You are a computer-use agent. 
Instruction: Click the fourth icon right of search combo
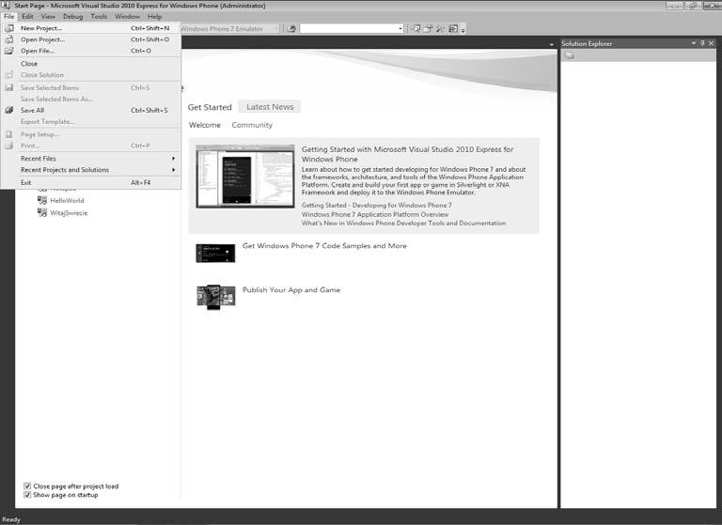[453, 28]
